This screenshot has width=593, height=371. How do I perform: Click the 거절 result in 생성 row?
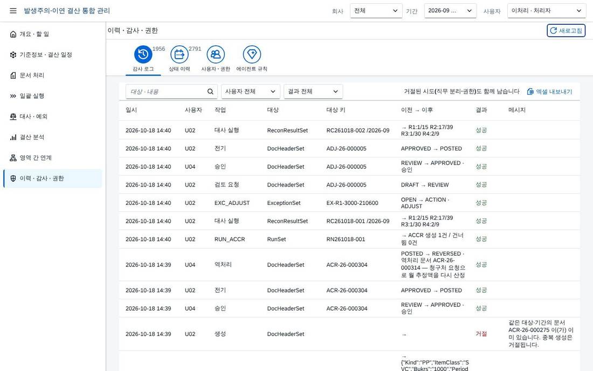tap(481, 334)
